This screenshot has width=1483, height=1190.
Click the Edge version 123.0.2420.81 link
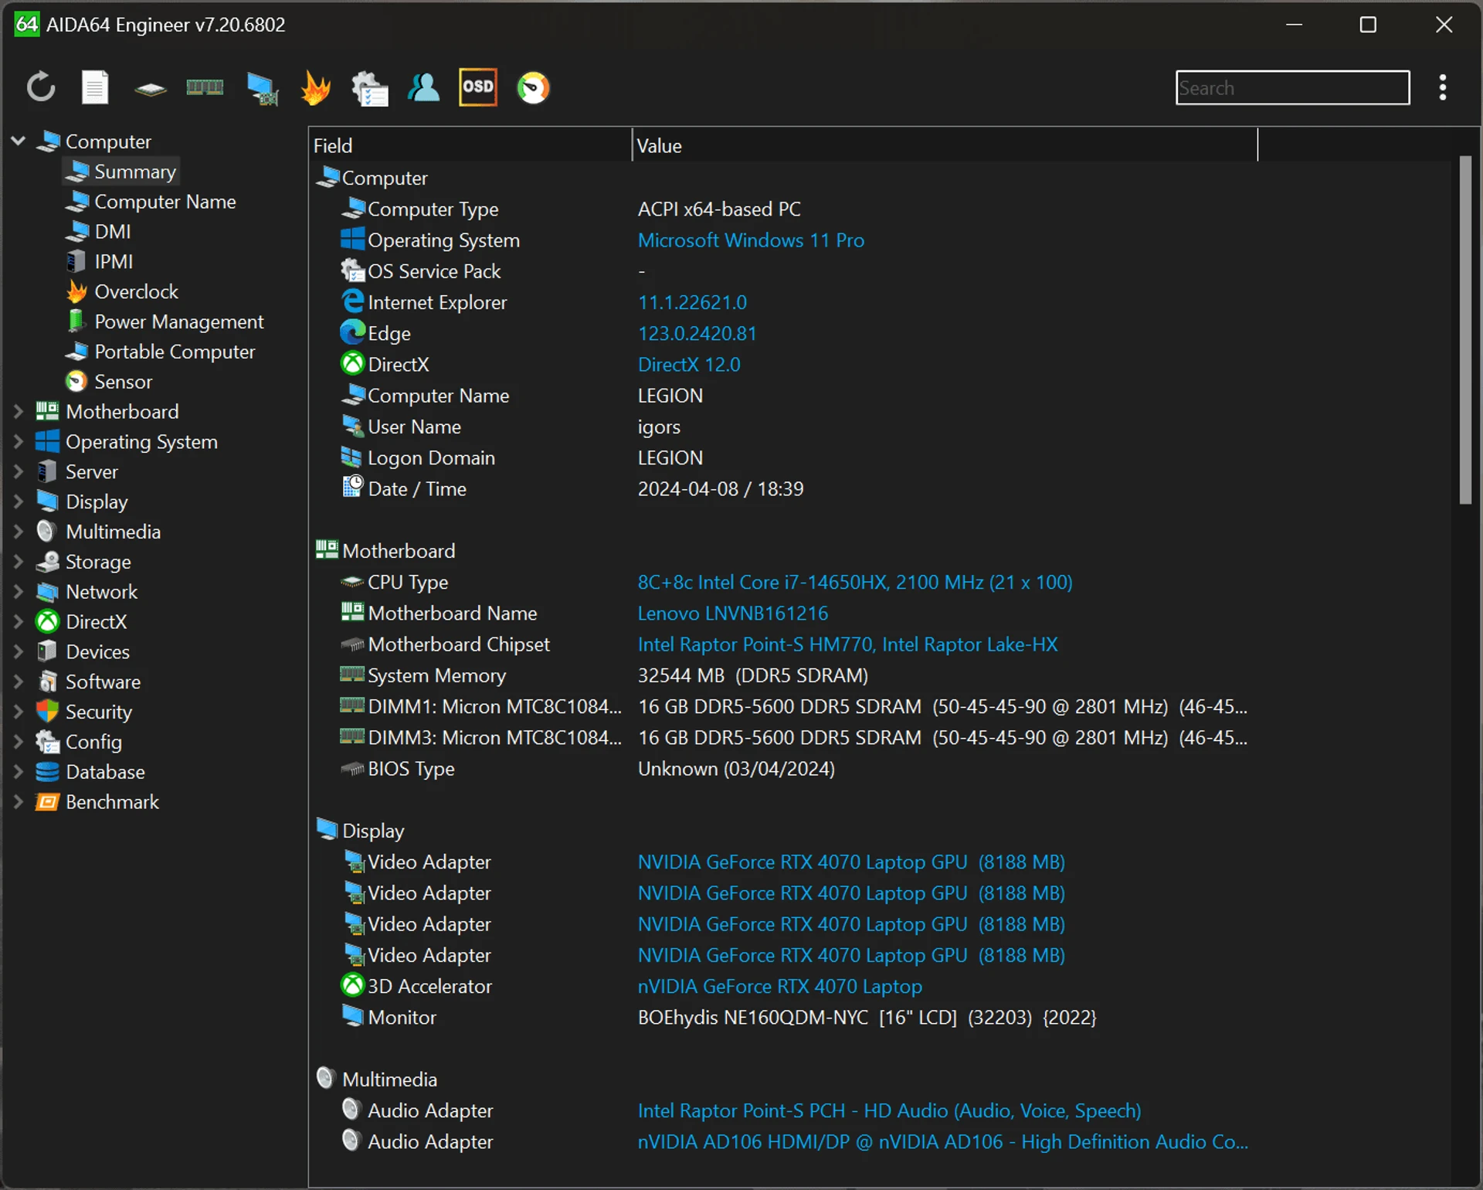click(x=697, y=335)
